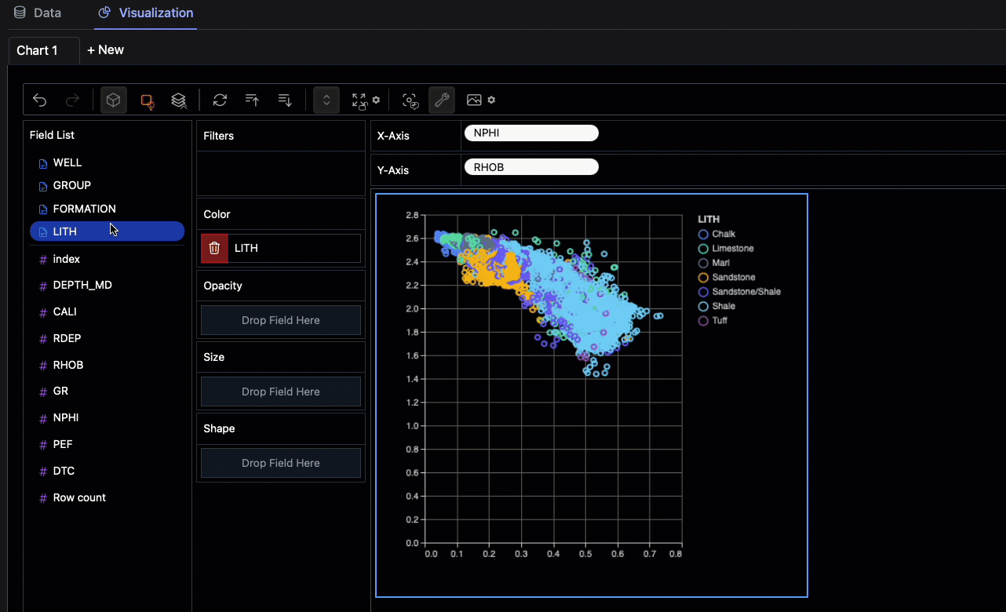This screenshot has width=1006, height=612.
Task: Remove LITH from Color with trash button
Action: [x=214, y=248]
